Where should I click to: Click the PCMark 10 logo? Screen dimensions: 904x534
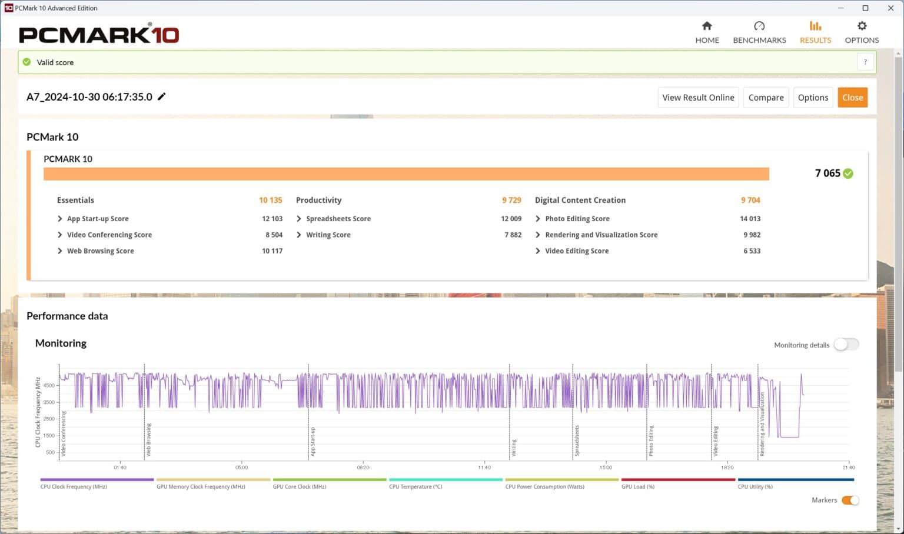(99, 35)
